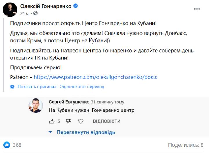
Task: Click the "21 ч." post timestamp
Action: coord(24,13)
